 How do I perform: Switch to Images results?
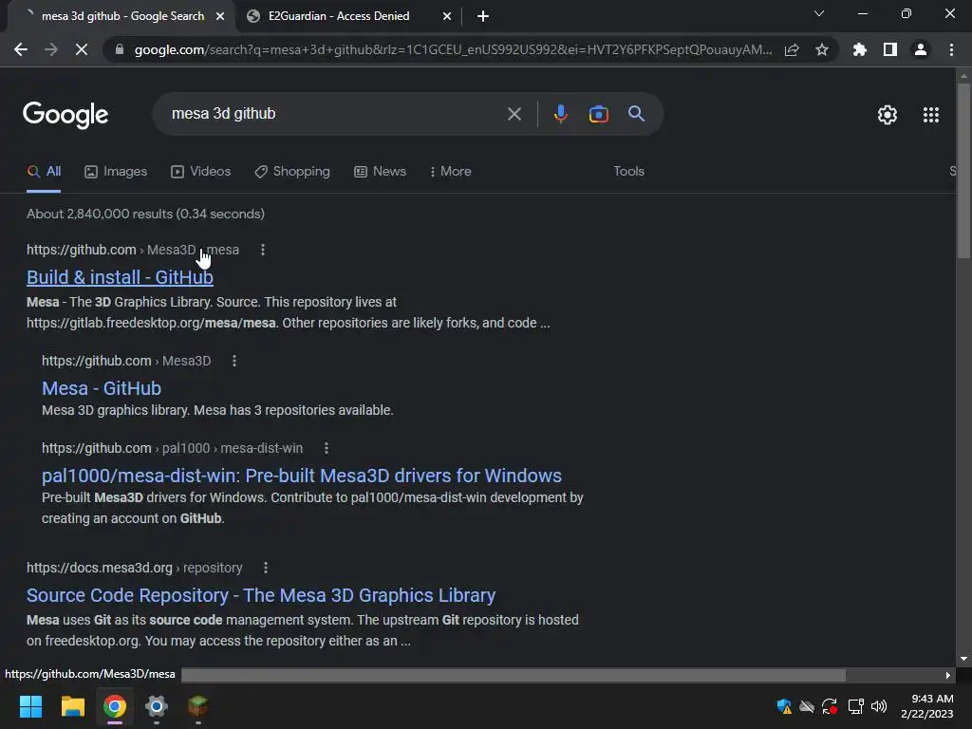(116, 172)
